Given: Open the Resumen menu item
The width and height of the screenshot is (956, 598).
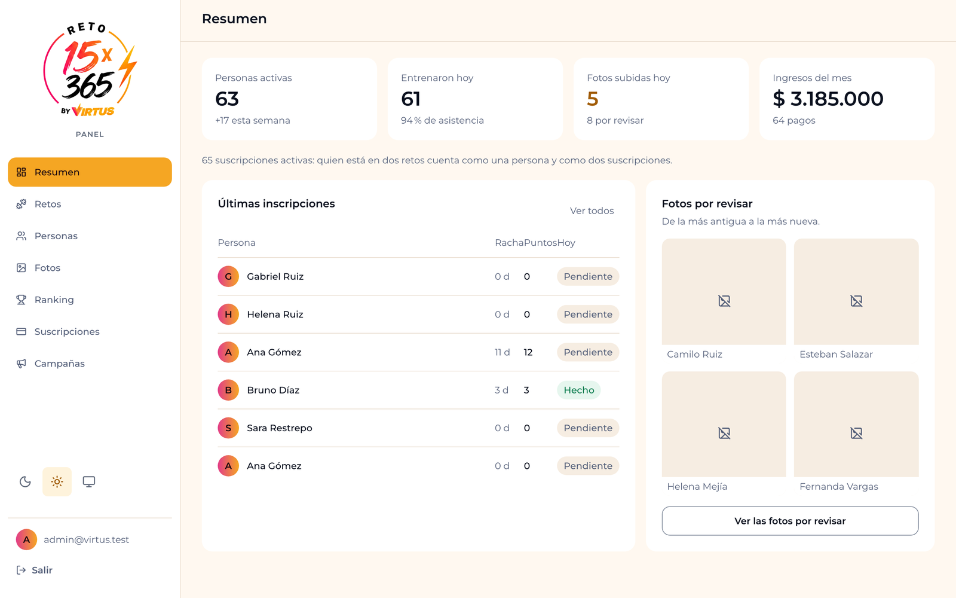Looking at the screenshot, I should 90,172.
